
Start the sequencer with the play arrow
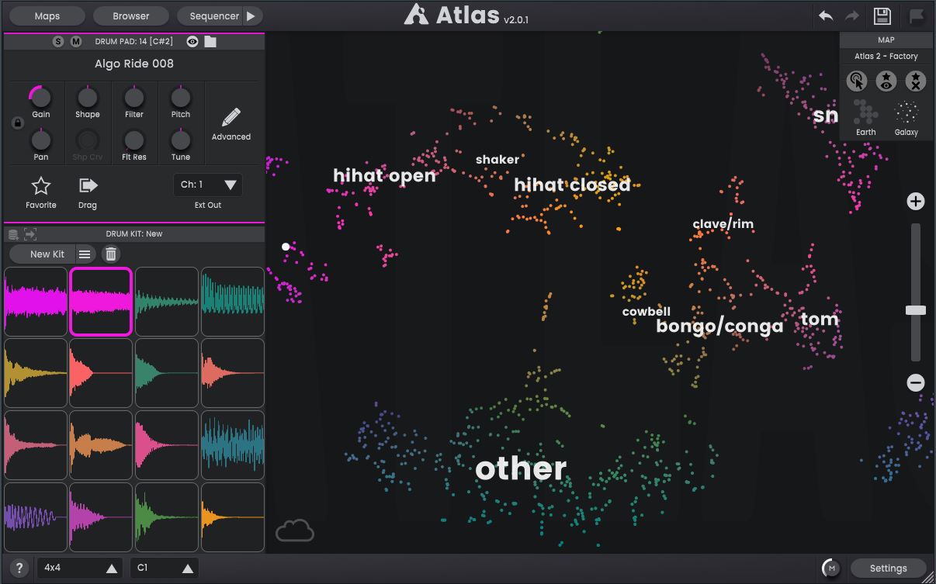251,16
